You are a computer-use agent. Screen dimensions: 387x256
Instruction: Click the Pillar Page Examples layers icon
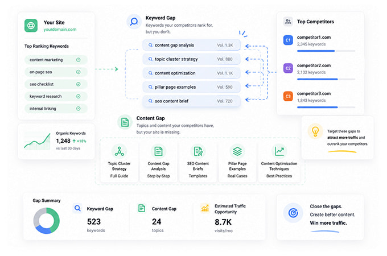click(237, 151)
